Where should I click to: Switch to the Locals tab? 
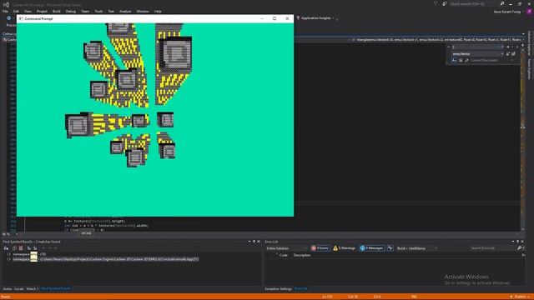pos(19,289)
